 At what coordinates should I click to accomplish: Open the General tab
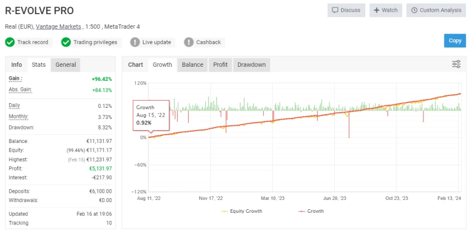click(66, 64)
